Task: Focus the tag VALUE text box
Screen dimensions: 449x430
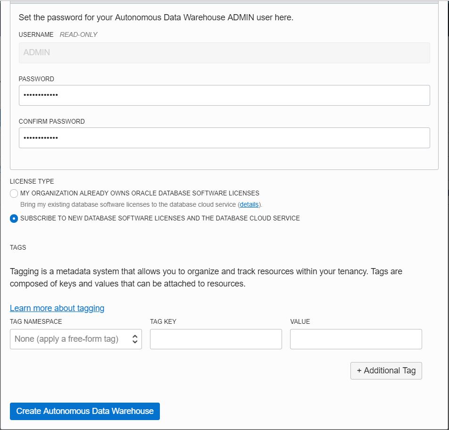Action: pos(356,339)
